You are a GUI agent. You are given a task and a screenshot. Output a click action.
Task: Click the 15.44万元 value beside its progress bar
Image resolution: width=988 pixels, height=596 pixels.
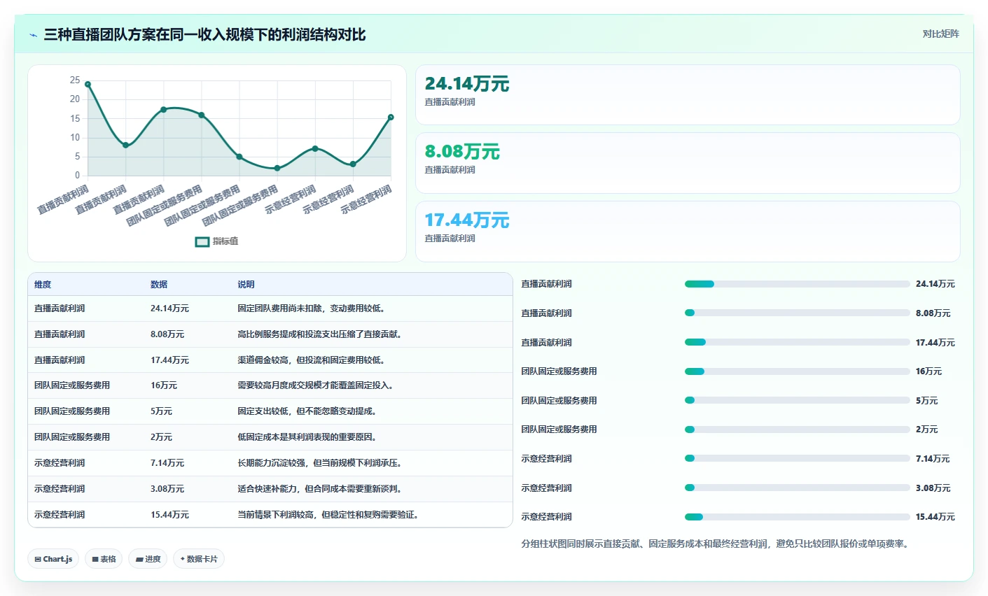coord(935,517)
